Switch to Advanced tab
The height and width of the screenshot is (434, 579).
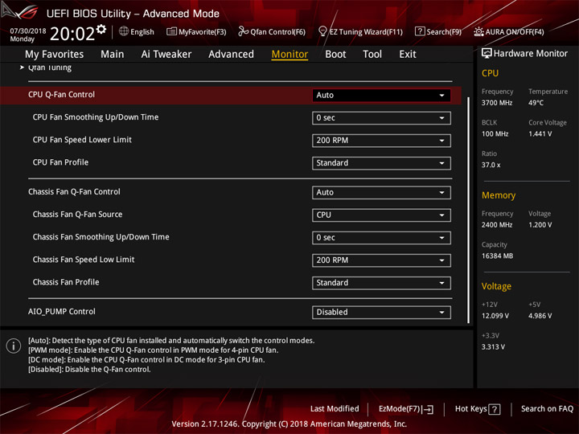[x=231, y=55]
